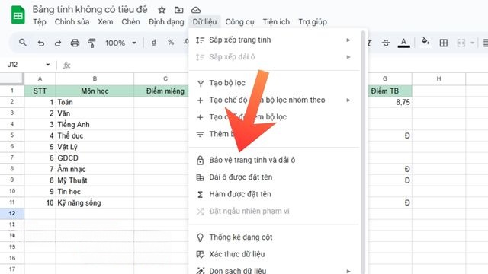
Task: Star this spreadsheet
Action: coord(162,10)
